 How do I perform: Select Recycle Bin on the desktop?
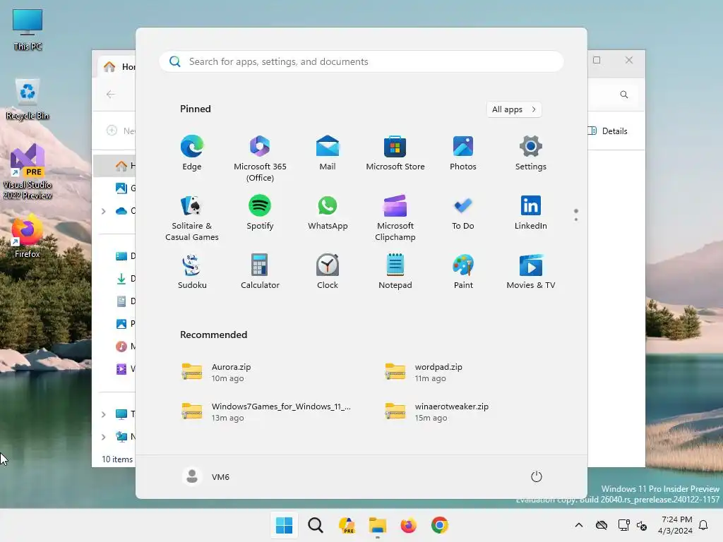point(28,99)
